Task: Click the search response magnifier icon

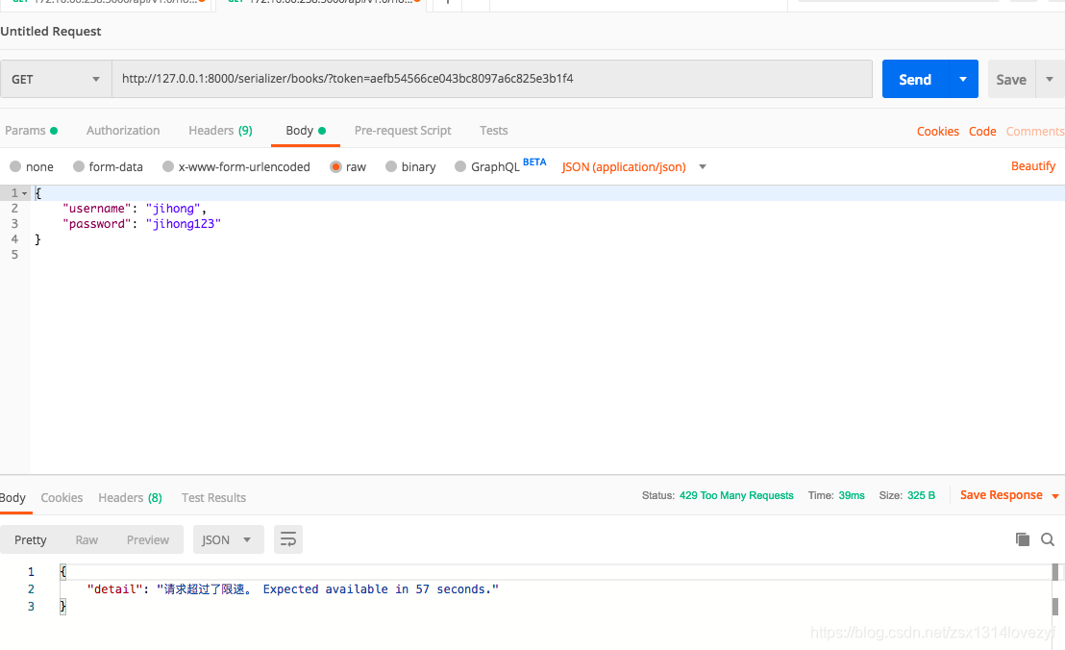Action: coord(1048,539)
